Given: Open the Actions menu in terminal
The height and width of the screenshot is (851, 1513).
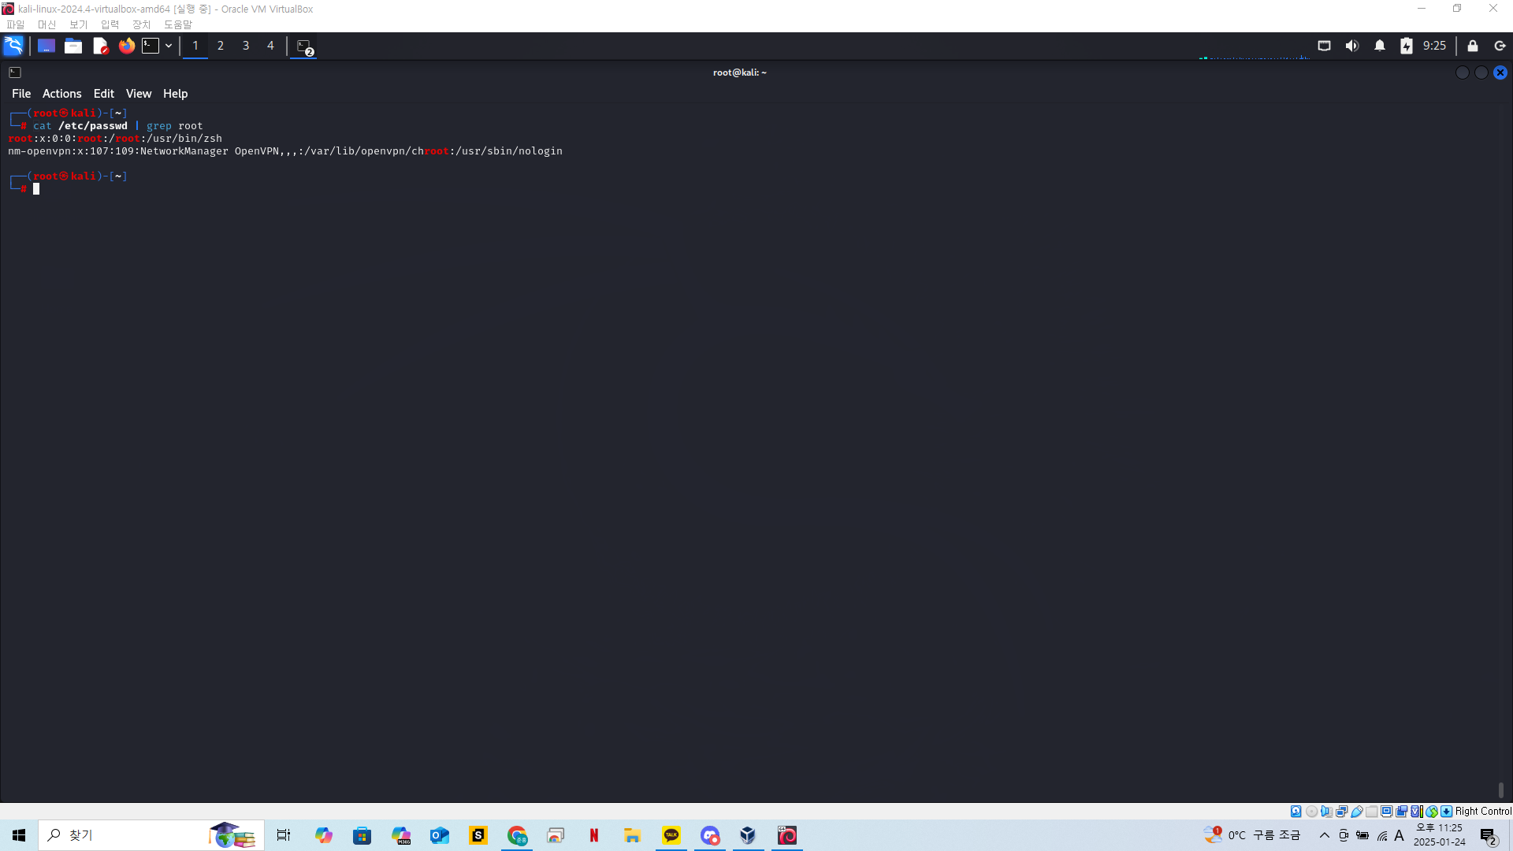Looking at the screenshot, I should click(x=61, y=93).
